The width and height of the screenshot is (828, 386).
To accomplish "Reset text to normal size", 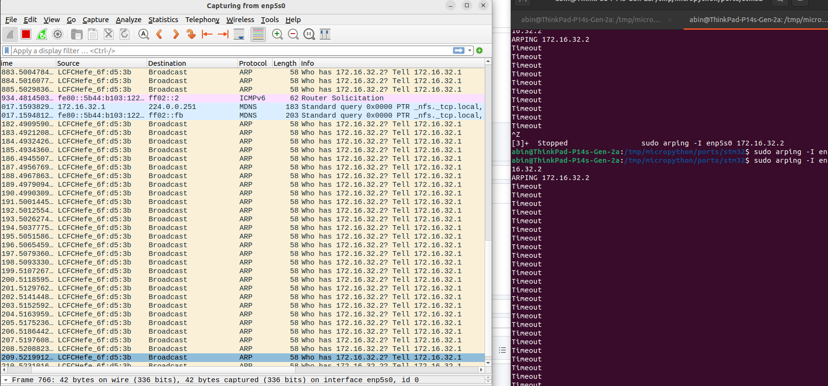I will click(x=309, y=34).
